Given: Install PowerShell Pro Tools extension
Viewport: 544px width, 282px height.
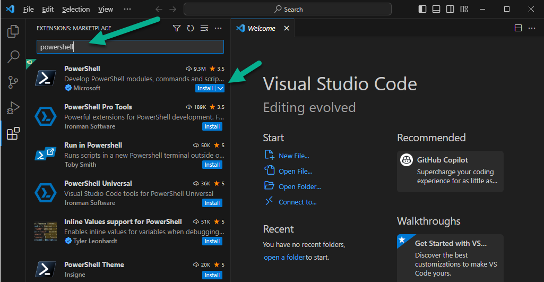Looking at the screenshot, I should coord(212,126).
